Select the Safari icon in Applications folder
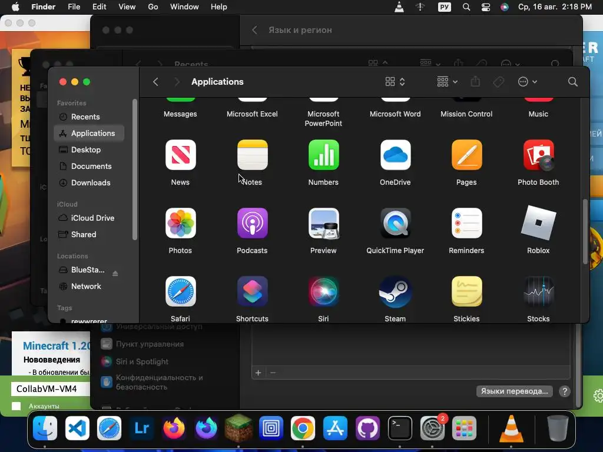Viewport: 603px width, 452px height. 180,291
